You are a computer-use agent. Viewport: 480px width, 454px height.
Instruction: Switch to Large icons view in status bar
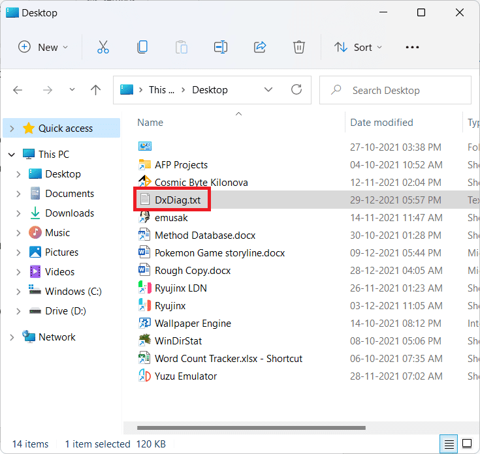point(467,444)
